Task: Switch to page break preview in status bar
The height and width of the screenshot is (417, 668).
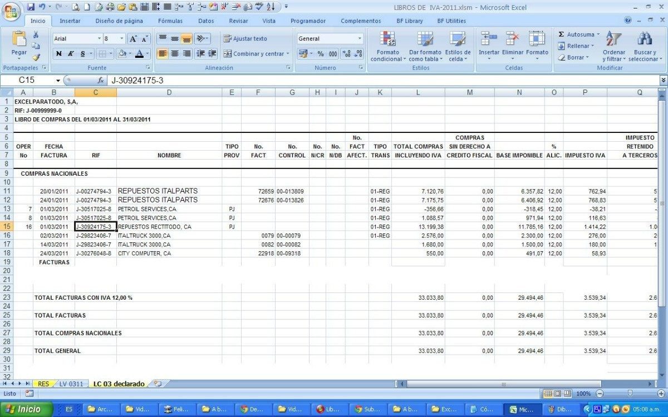Action: point(566,393)
